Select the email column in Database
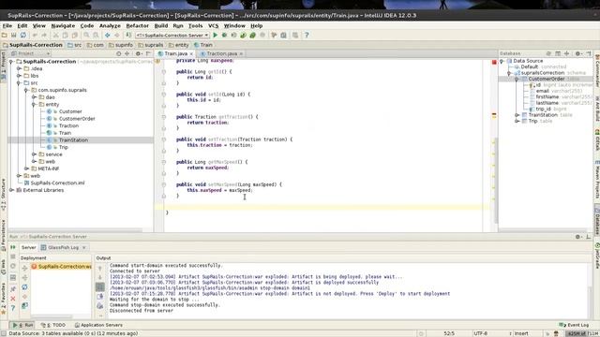 (542, 91)
